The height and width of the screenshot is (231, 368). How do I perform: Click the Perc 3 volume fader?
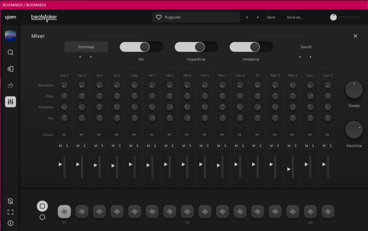(289, 169)
